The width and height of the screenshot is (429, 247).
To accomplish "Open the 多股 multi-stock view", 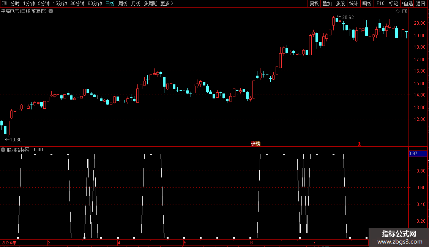I will (340, 3).
